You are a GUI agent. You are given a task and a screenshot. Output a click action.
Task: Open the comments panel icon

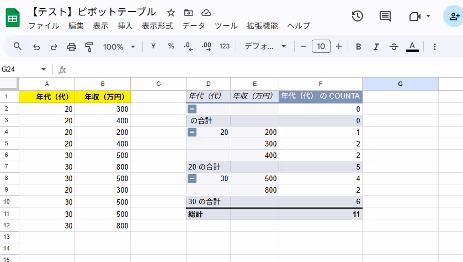(385, 16)
